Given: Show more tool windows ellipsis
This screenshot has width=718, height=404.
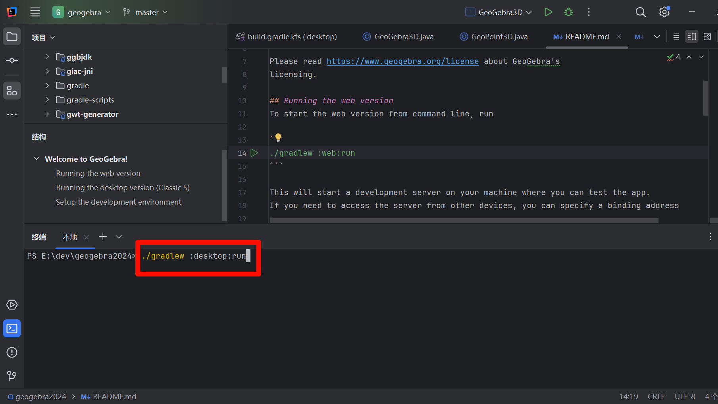Looking at the screenshot, I should (x=12, y=114).
